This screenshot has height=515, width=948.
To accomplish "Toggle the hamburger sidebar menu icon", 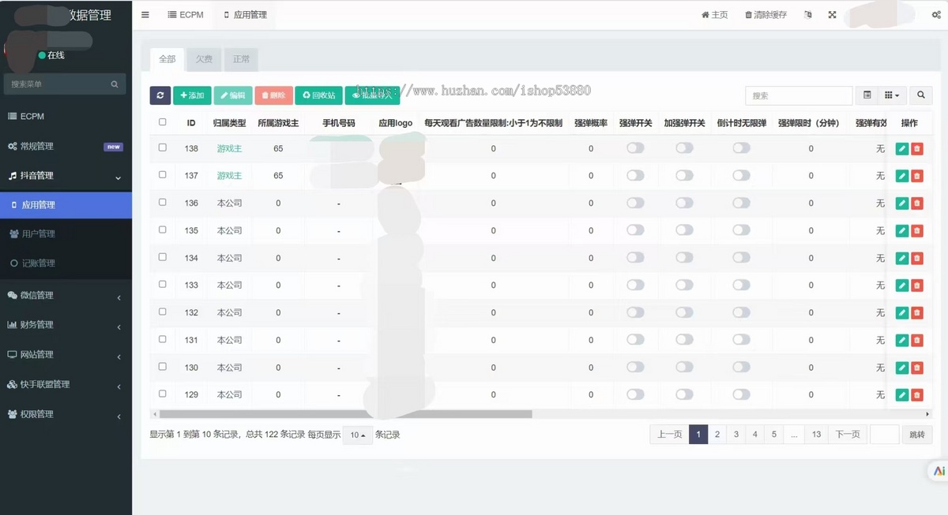I will [x=145, y=15].
